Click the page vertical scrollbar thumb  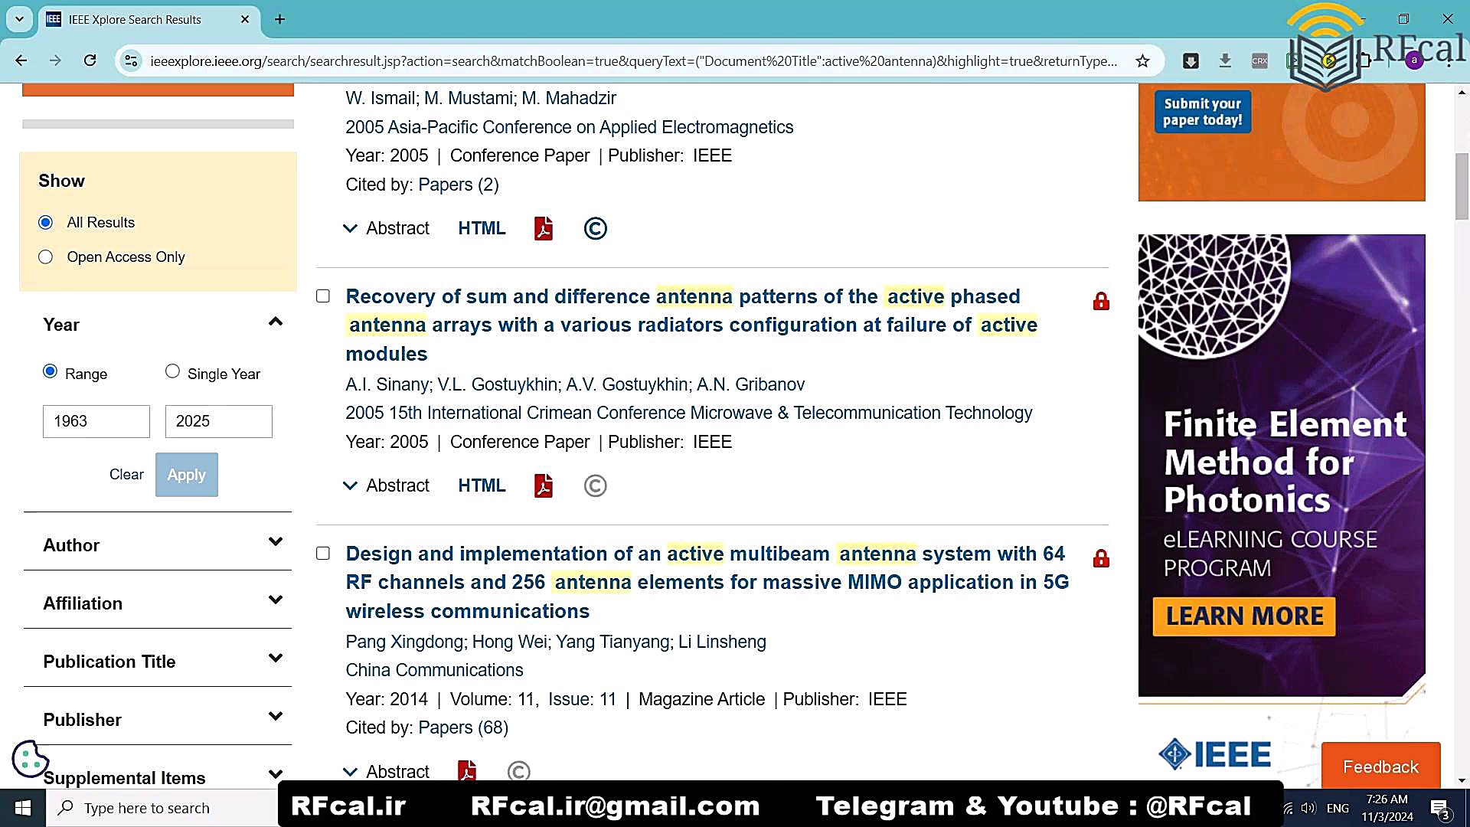(1462, 185)
